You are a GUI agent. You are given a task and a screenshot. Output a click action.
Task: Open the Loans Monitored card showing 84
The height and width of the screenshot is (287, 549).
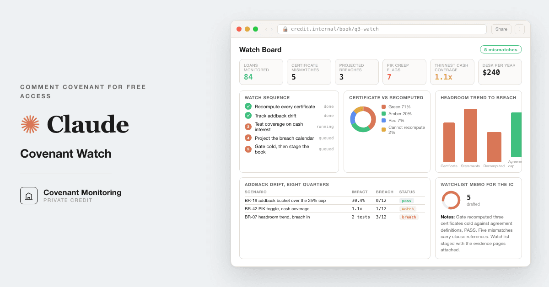261,72
